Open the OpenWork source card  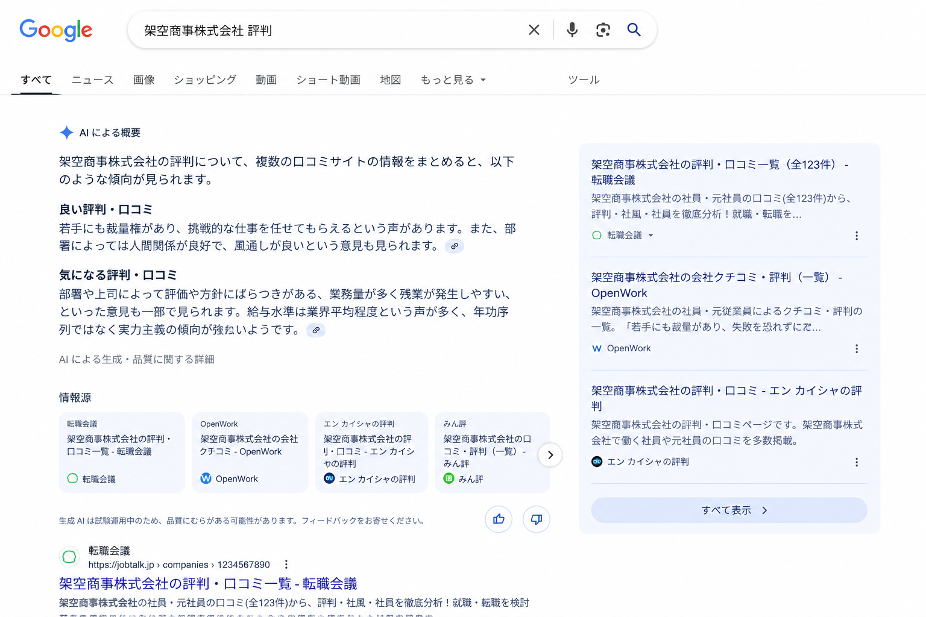pos(250,453)
